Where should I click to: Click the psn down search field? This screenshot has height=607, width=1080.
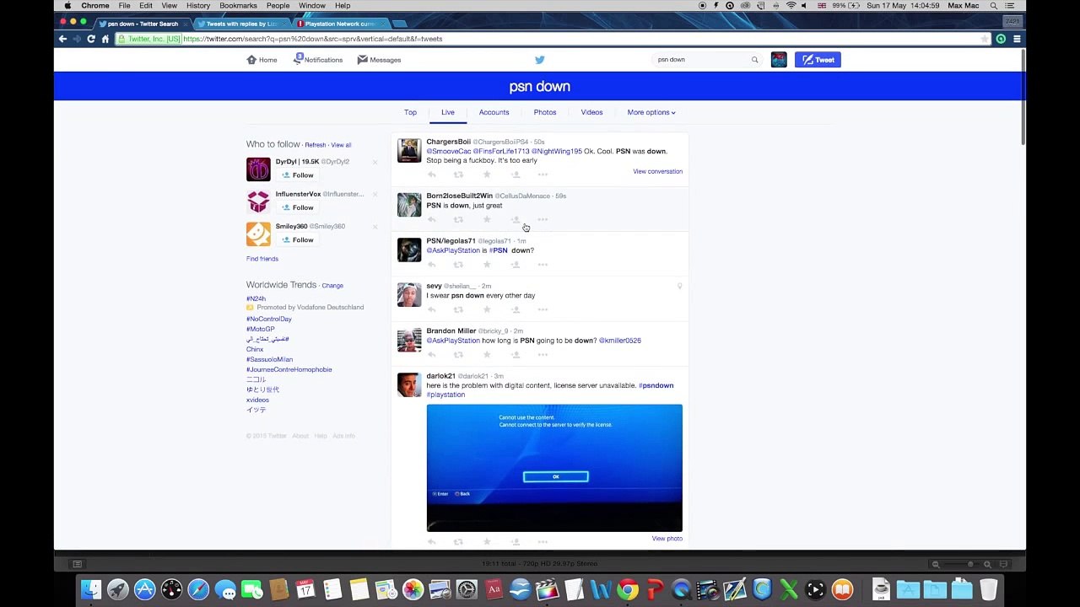[703, 60]
